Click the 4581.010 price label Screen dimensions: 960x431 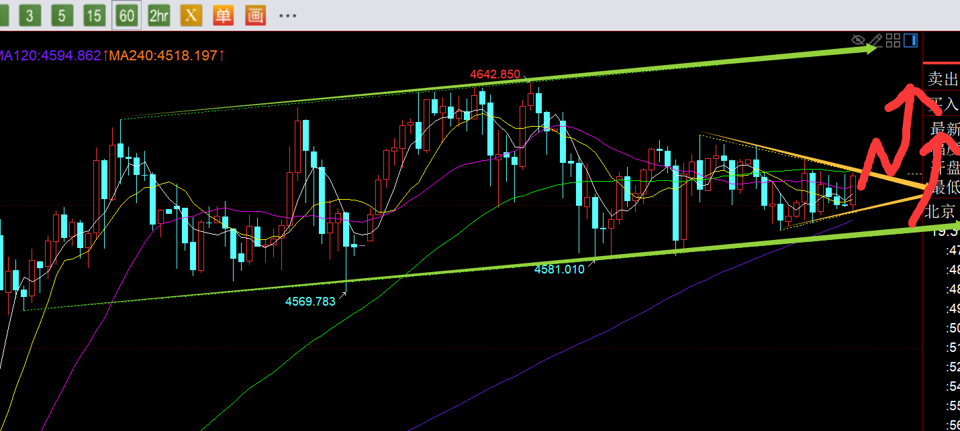(x=559, y=269)
